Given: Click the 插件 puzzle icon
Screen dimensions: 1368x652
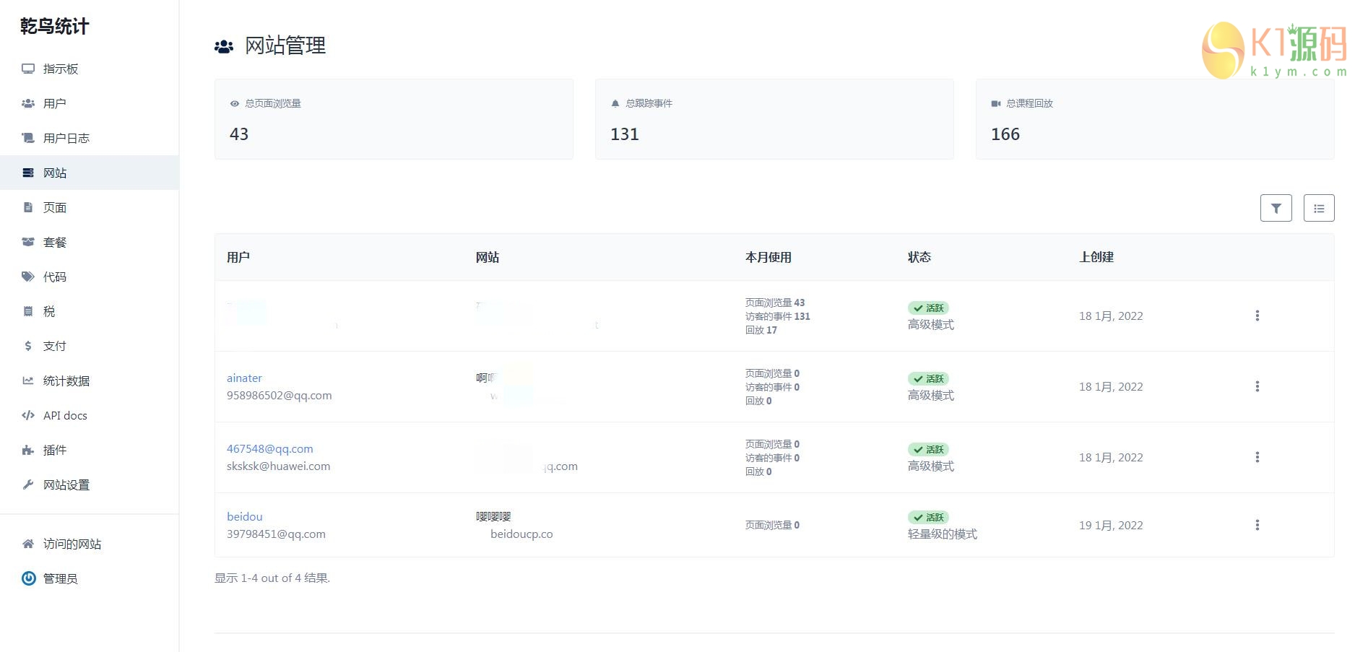Looking at the screenshot, I should click(28, 450).
